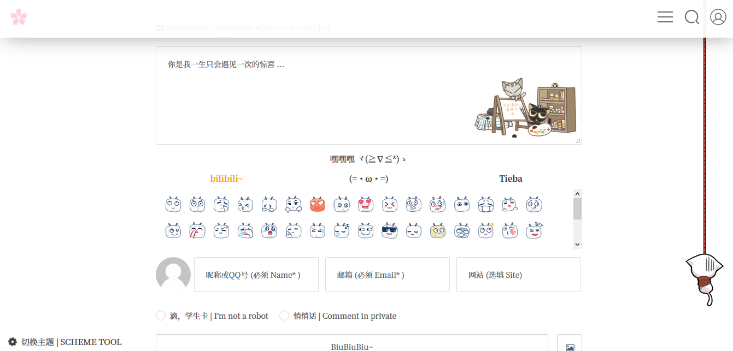Click the pink sakura logo
This screenshot has height=351, width=733.
click(x=19, y=17)
